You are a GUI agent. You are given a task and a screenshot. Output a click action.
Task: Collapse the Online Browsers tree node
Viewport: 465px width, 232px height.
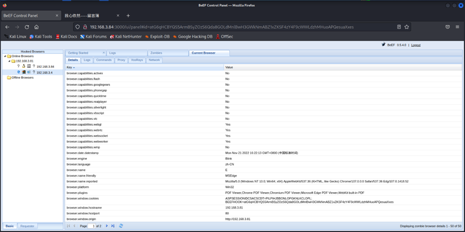pos(5,56)
